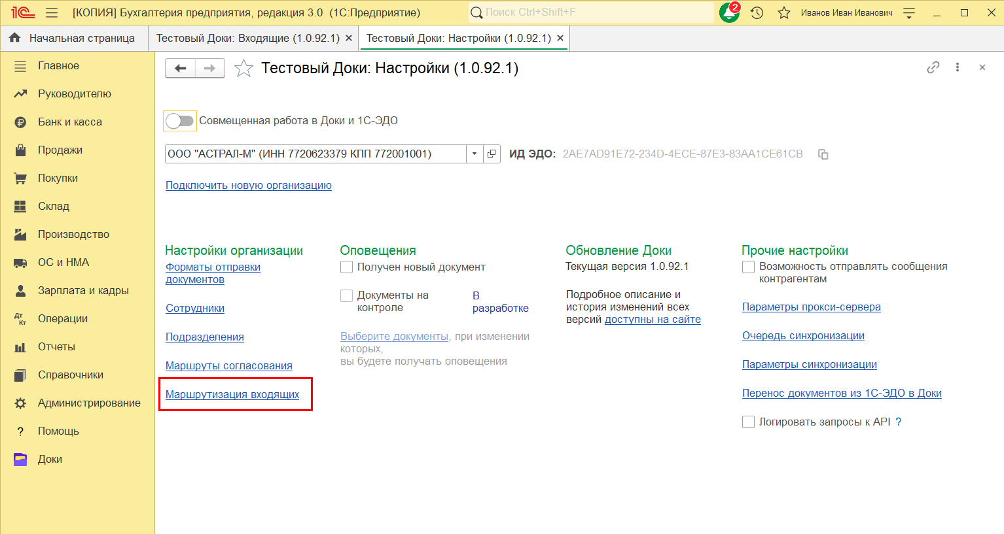The width and height of the screenshot is (1004, 534).
Task: Click the forward navigation arrow
Action: click(210, 68)
